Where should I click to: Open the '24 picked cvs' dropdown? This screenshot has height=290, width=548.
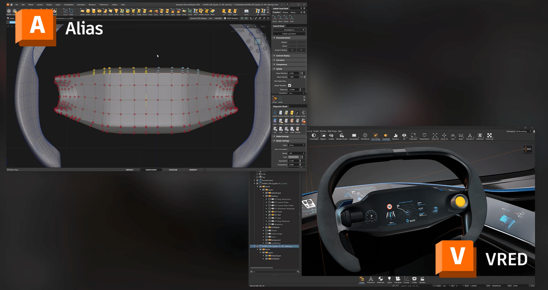pos(289,30)
